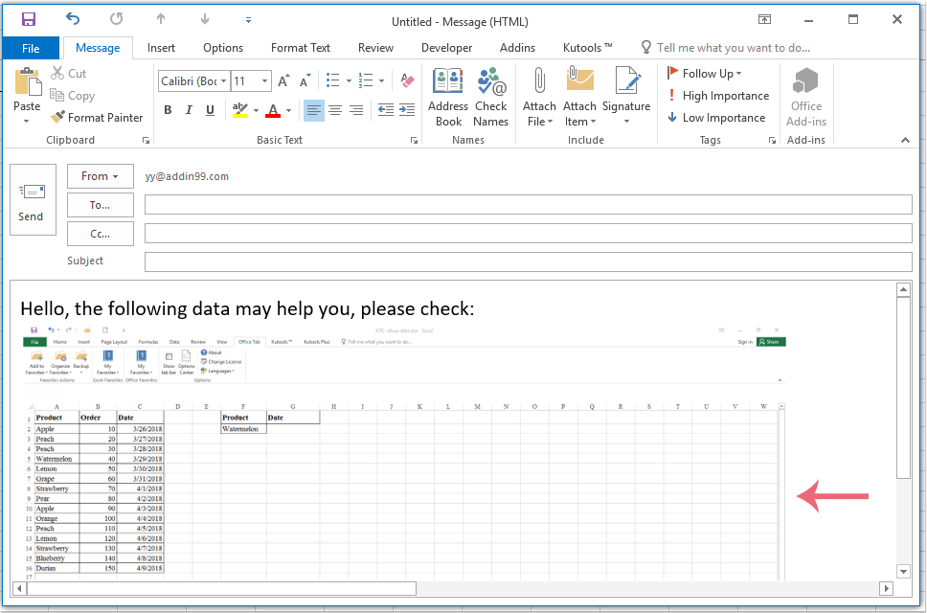Click the Save icon in title bar
This screenshot has height=613, width=927.
[x=29, y=19]
